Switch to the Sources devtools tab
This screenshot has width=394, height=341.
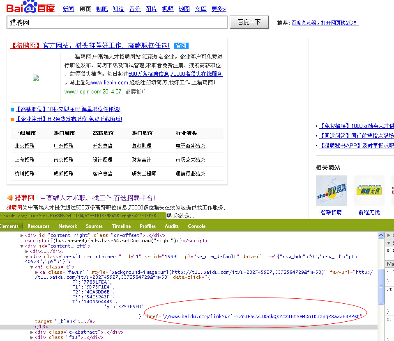click(x=94, y=226)
